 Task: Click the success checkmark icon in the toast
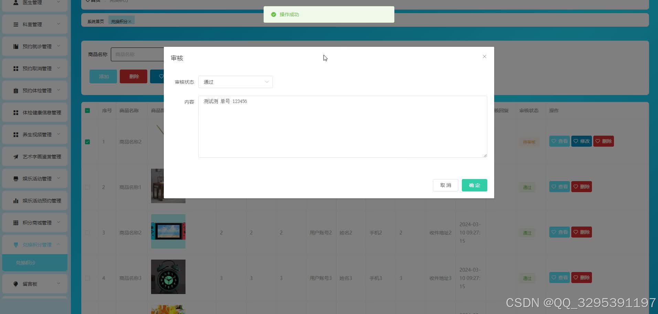pyautogui.click(x=274, y=14)
